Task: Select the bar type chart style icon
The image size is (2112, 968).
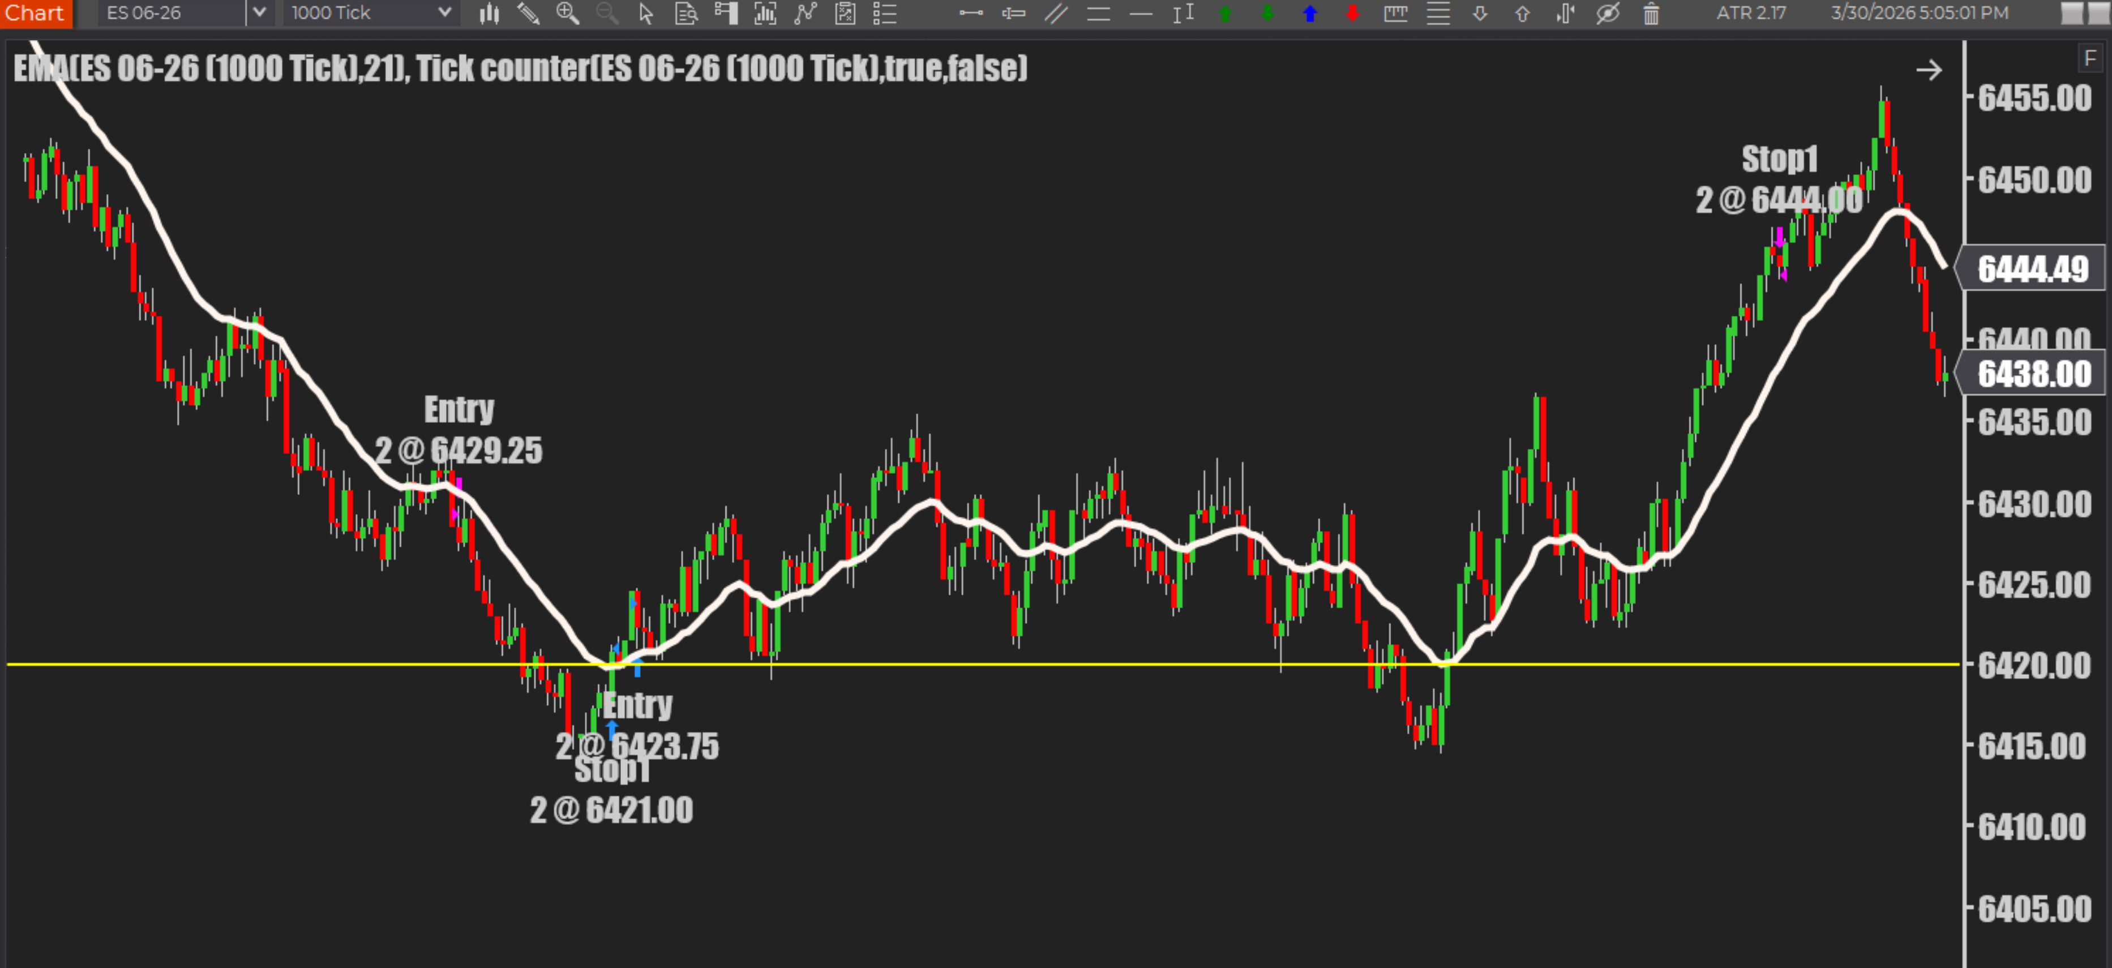Action: pyautogui.click(x=490, y=13)
